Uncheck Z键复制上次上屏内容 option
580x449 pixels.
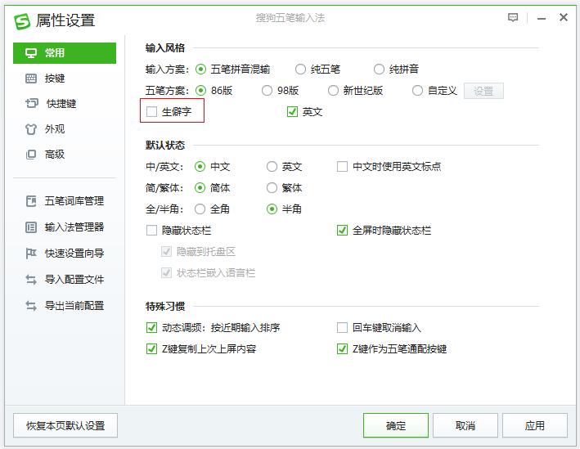point(151,348)
